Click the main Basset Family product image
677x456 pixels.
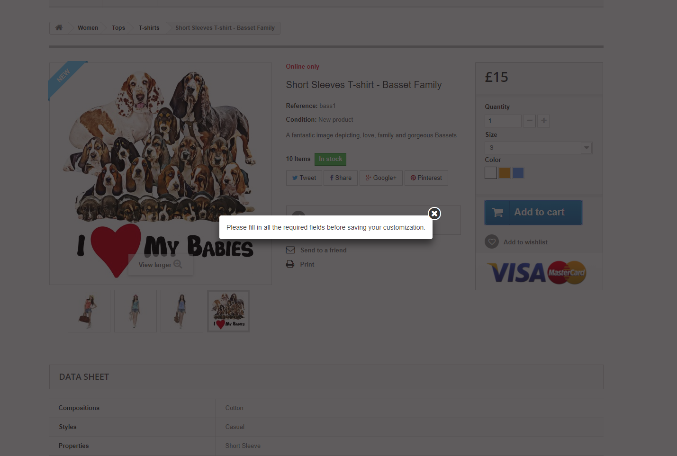(x=161, y=174)
